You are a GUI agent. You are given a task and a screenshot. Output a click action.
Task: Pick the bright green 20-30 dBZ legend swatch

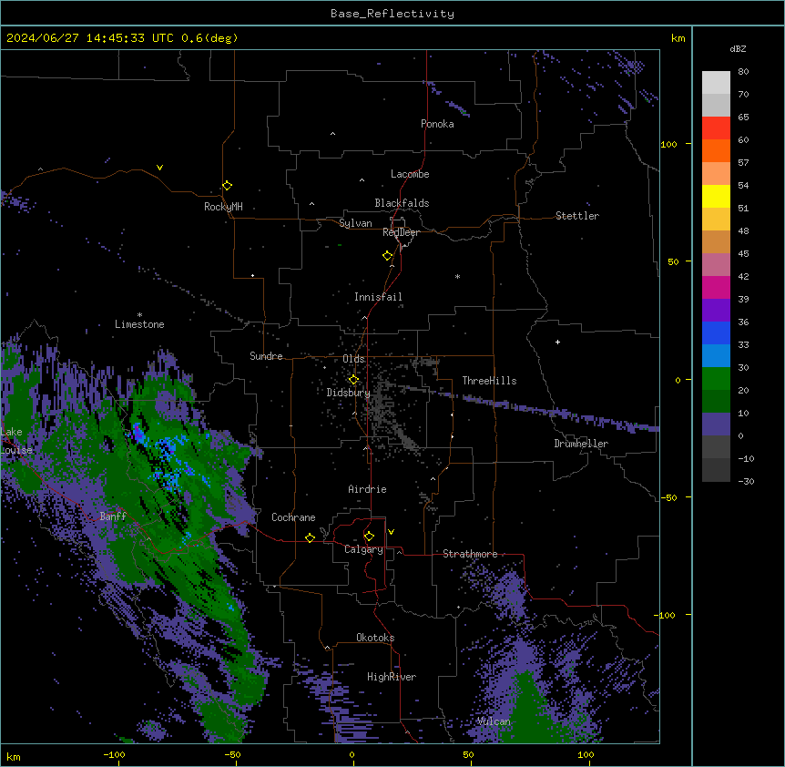point(716,379)
